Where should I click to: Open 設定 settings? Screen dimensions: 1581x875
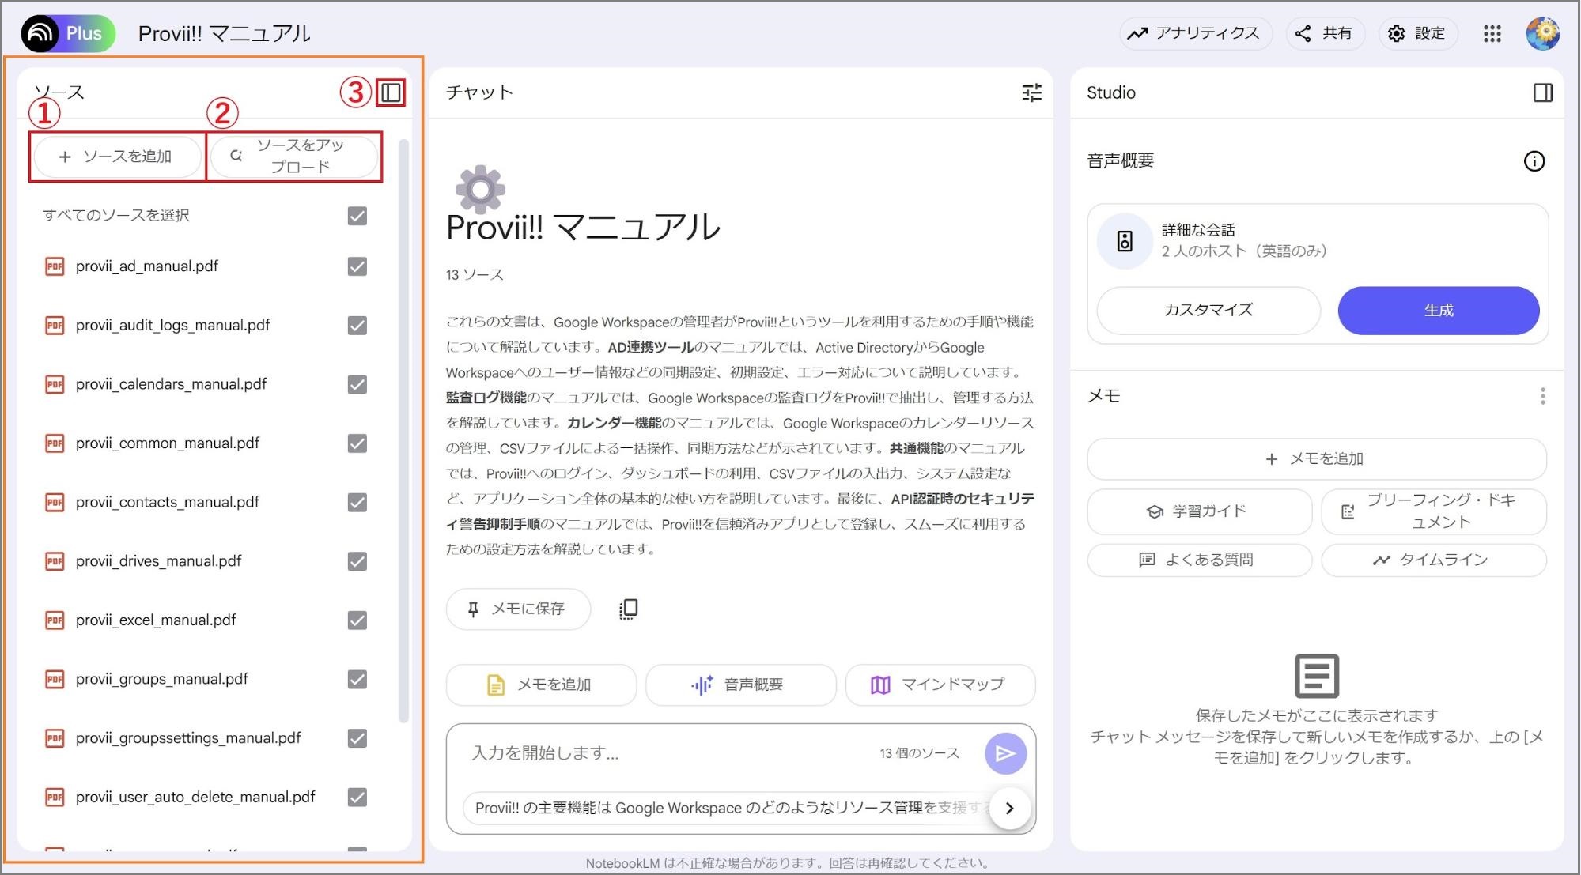coord(1417,33)
